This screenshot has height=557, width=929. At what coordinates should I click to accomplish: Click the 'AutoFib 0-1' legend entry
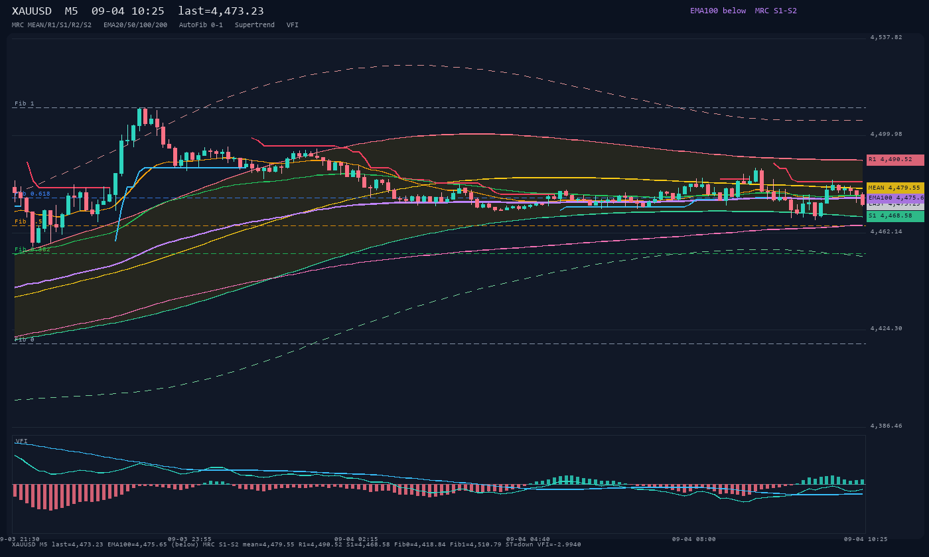click(201, 25)
